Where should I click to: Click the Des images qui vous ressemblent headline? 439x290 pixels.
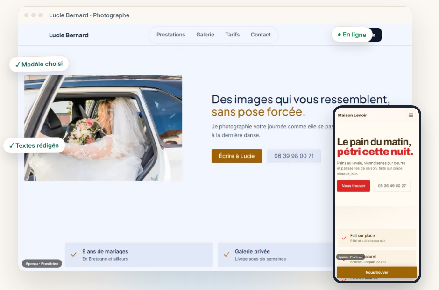click(301, 100)
